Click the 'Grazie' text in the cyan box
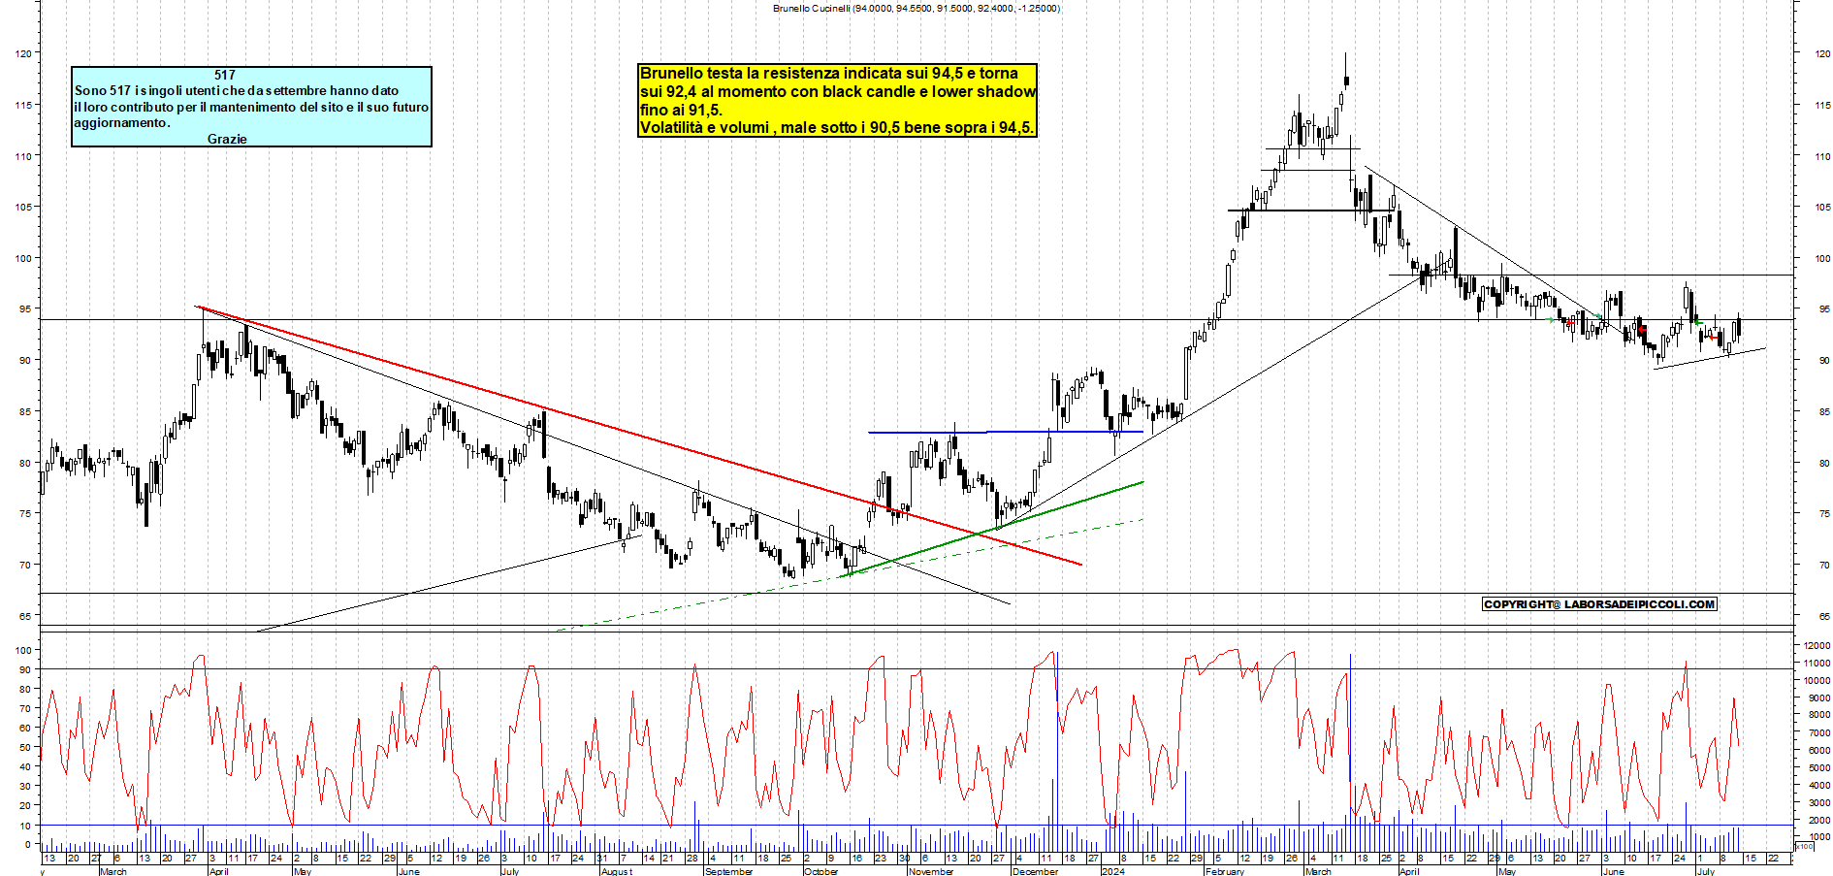 (227, 139)
